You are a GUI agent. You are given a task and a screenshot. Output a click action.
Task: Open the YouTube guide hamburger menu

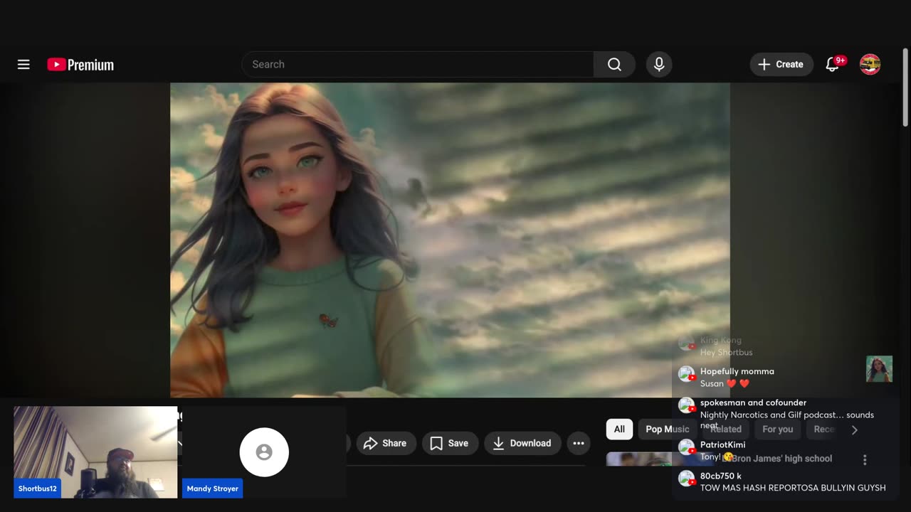pyautogui.click(x=23, y=65)
